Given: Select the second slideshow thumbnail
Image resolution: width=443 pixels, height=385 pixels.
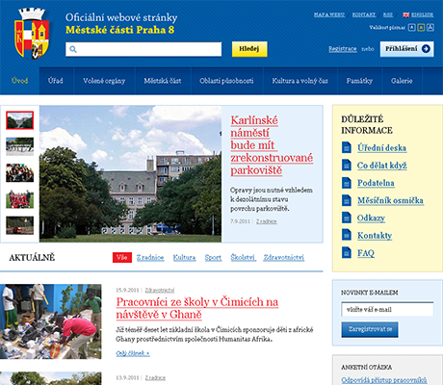Looking at the screenshot, I should point(19,146).
